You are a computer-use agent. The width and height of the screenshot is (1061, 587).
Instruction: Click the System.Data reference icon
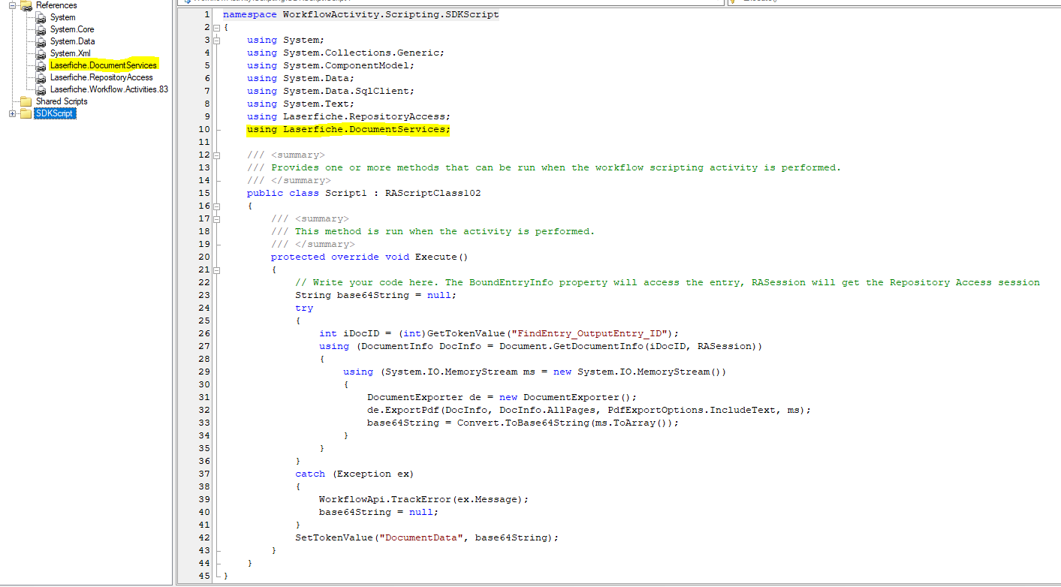tap(41, 41)
